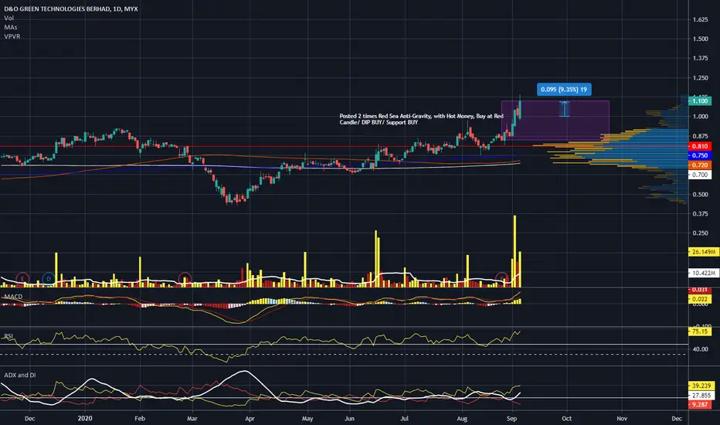Screen dimensions: 720x425
Task: Click the blue dividend D marker
Action: 48,278
